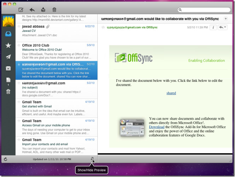Click the 6/22/10 date on jawad abbass
The image size is (235, 177).
click(90, 26)
